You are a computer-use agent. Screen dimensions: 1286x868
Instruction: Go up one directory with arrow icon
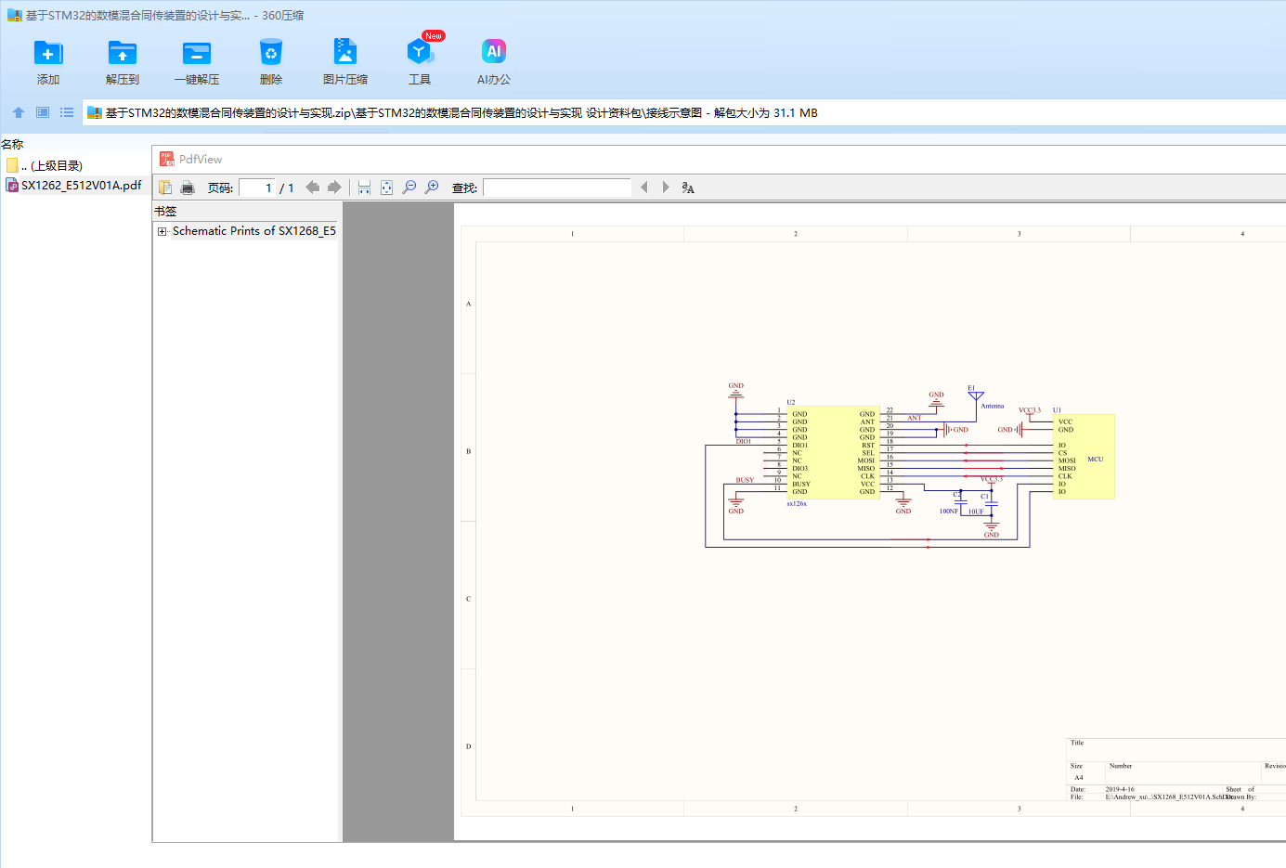[19, 112]
